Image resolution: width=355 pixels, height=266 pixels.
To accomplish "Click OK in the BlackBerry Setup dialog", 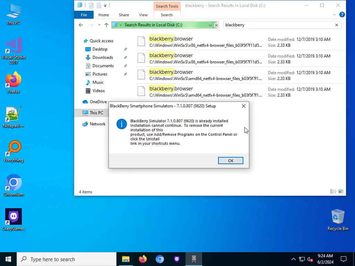I will click(231, 161).
